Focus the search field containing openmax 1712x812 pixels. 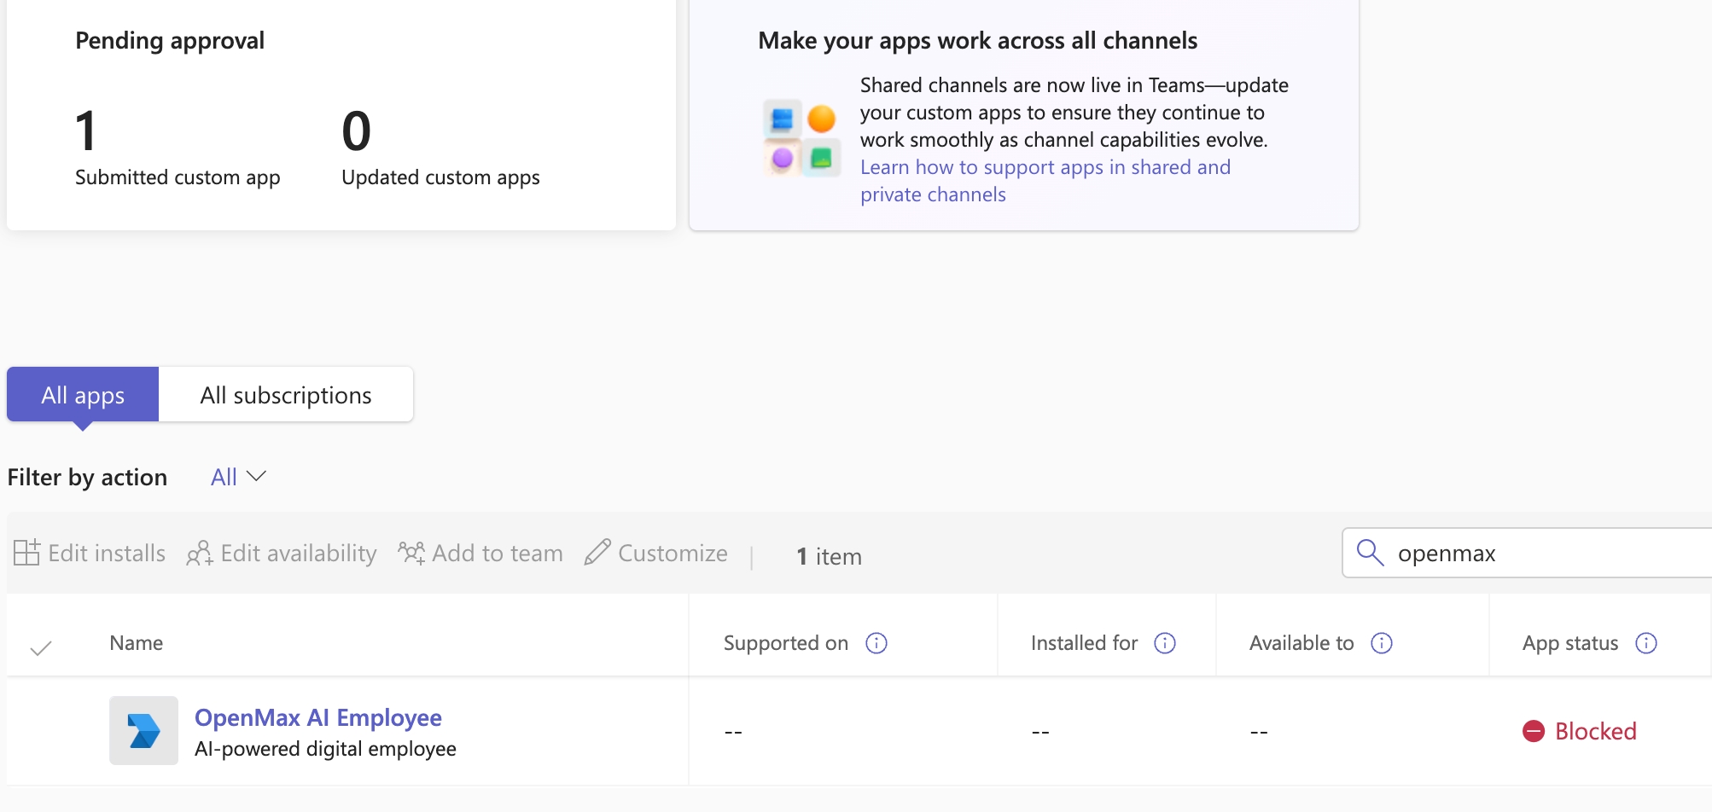[1528, 553]
